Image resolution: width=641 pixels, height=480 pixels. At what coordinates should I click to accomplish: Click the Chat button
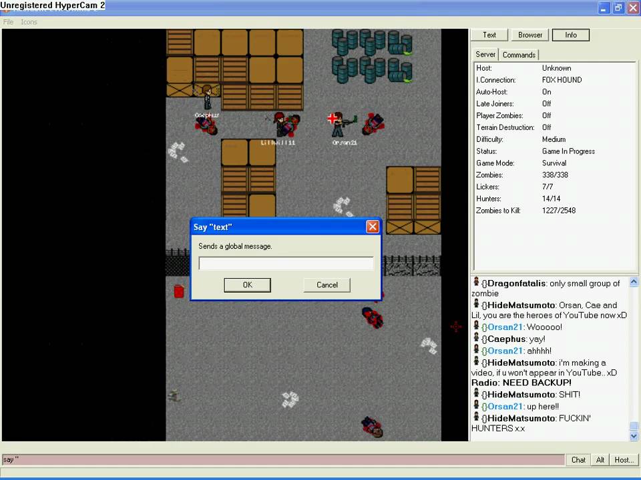tap(578, 460)
